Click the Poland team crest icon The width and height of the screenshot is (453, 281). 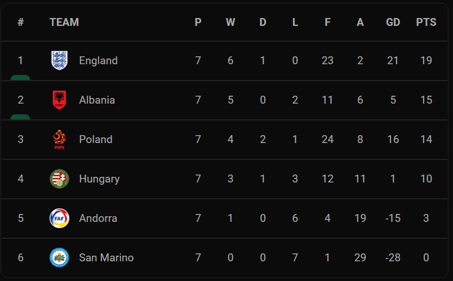coord(59,139)
